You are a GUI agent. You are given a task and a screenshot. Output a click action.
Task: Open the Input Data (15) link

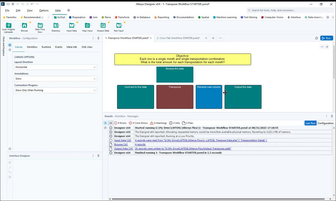coord(123,140)
